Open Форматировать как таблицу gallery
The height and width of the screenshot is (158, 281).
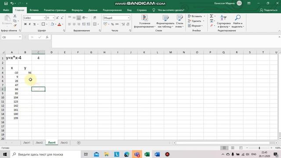[165, 21]
